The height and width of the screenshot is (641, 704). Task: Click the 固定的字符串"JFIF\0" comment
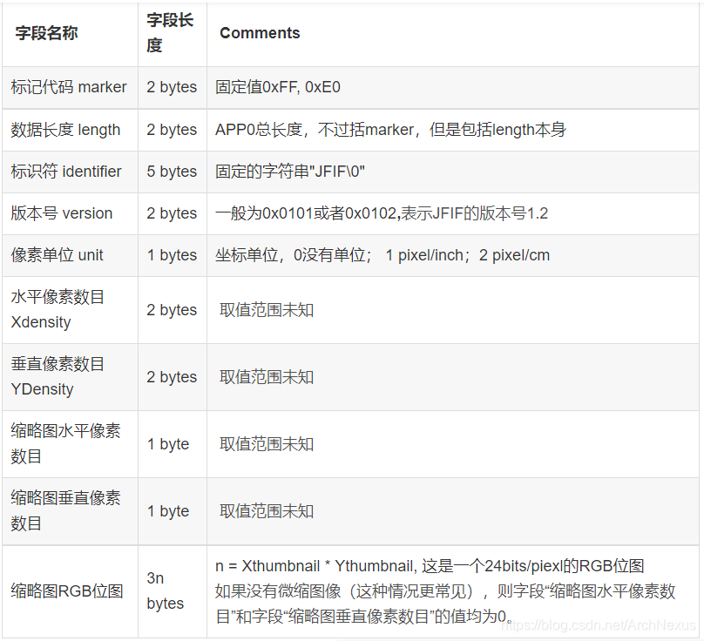290,172
